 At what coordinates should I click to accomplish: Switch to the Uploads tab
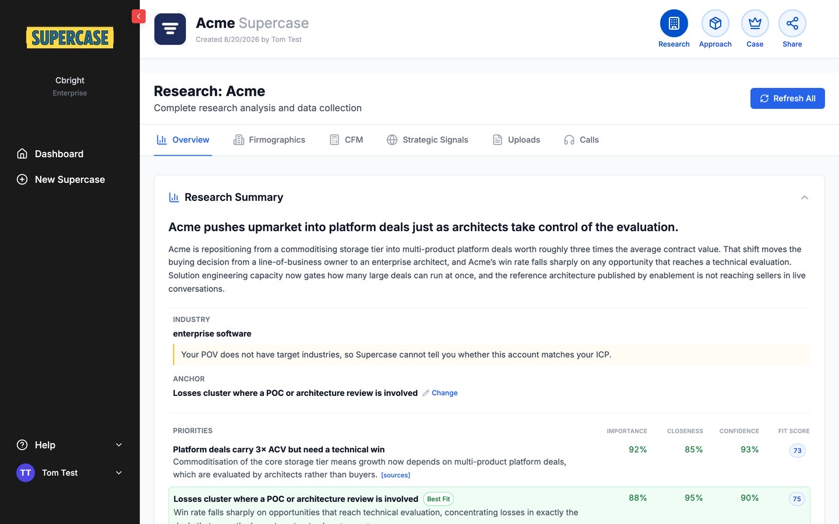pyautogui.click(x=516, y=140)
